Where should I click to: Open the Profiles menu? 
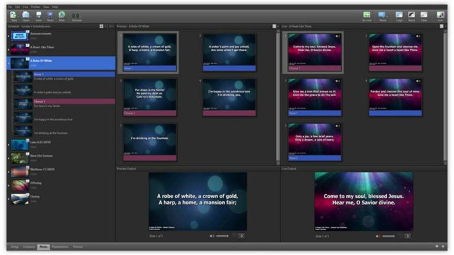(x=35, y=6)
